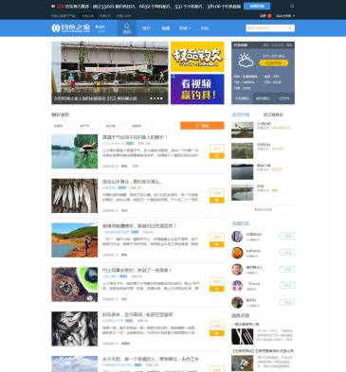
Task: Click the speaker announcement icon in top bar
Action: (x=53, y=6)
